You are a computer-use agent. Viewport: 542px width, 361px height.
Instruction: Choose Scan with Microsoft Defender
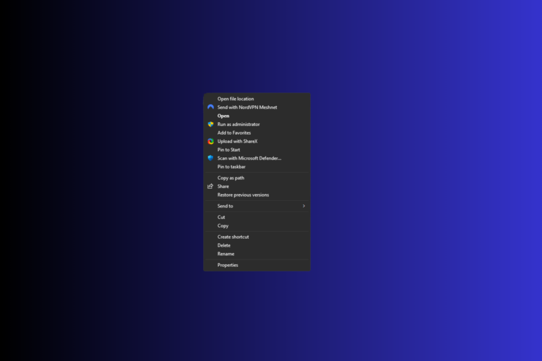257,158
